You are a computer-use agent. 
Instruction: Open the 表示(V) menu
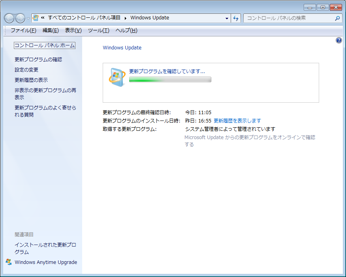point(73,30)
